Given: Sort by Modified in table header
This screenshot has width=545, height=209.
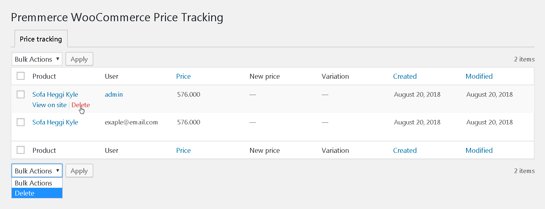Looking at the screenshot, I should click(x=479, y=76).
